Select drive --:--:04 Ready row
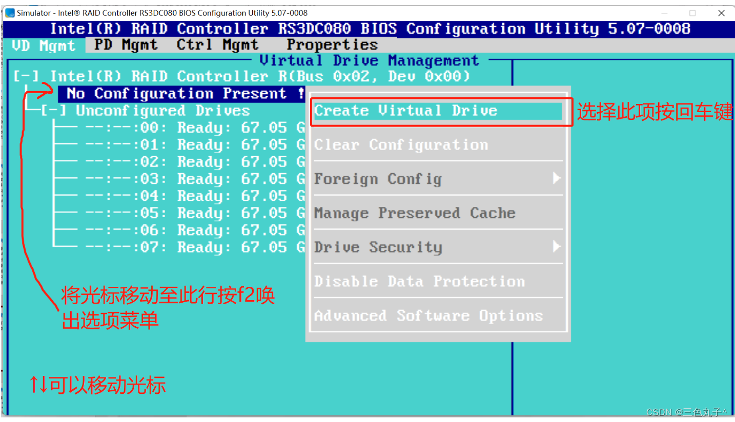 195,196
